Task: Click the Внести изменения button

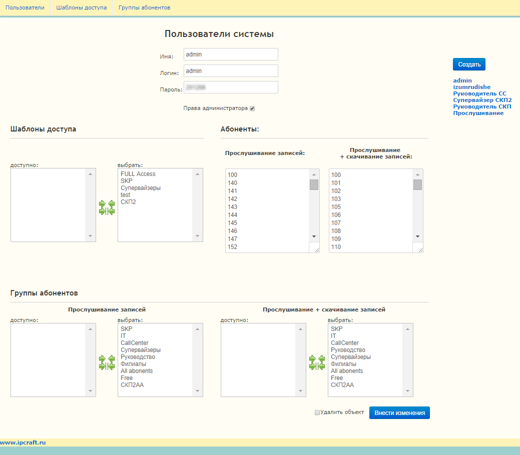Action: pos(399,413)
